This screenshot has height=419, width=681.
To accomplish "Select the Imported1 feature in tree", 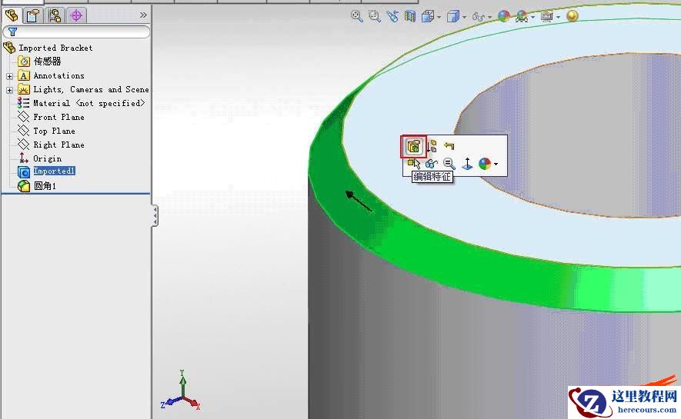I will coord(53,171).
